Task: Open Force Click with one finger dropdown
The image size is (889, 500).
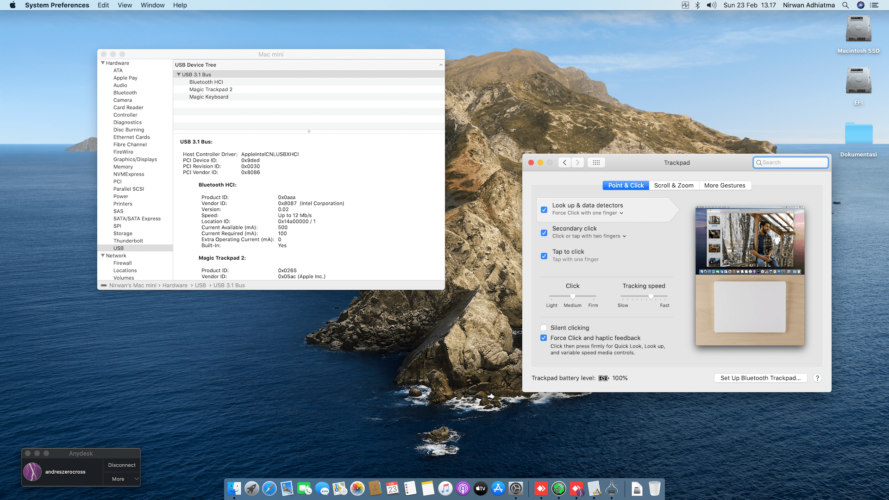Action: point(588,213)
